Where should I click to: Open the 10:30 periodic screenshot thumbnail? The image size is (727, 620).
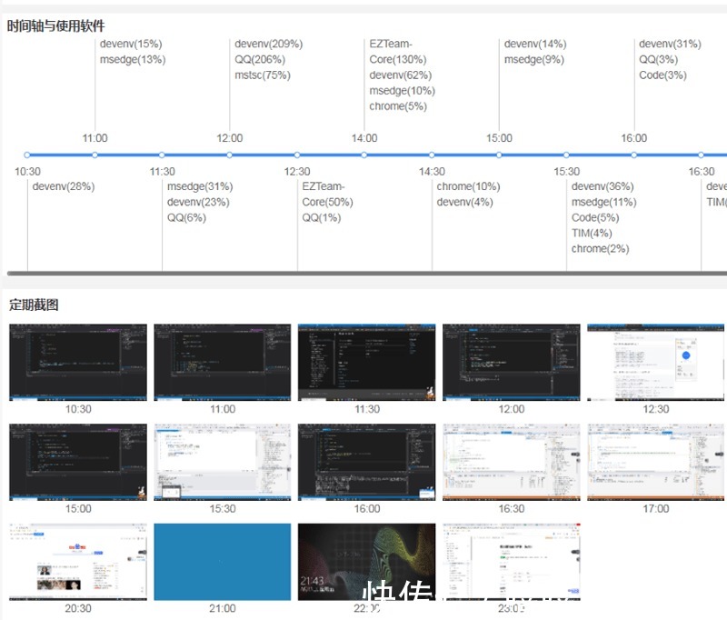click(78, 362)
